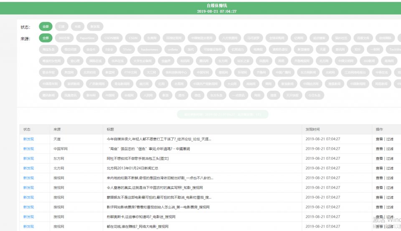Select the 凤凰资讯 source chip
Screen dimensions: 401x231
(x=71, y=95)
